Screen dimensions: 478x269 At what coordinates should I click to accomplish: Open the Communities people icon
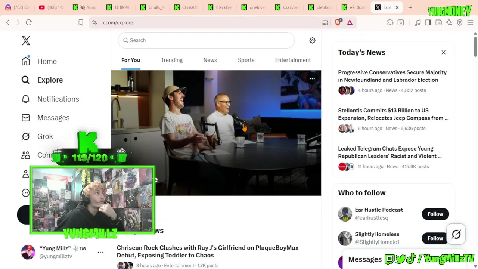[25, 155]
